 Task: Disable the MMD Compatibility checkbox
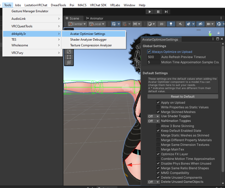coord(158,173)
